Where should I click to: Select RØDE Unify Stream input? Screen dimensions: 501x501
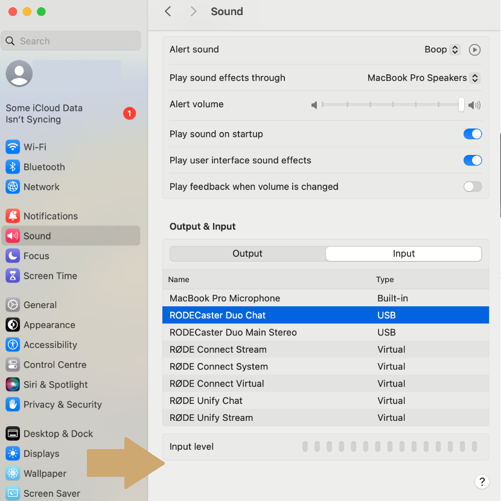(x=325, y=418)
